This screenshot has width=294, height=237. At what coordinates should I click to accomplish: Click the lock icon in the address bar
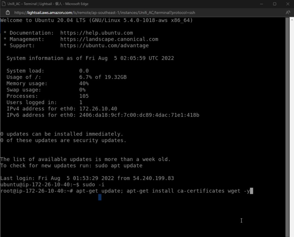tap(8, 13)
